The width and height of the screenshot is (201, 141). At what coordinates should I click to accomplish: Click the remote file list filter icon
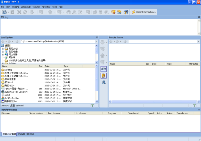194,105
